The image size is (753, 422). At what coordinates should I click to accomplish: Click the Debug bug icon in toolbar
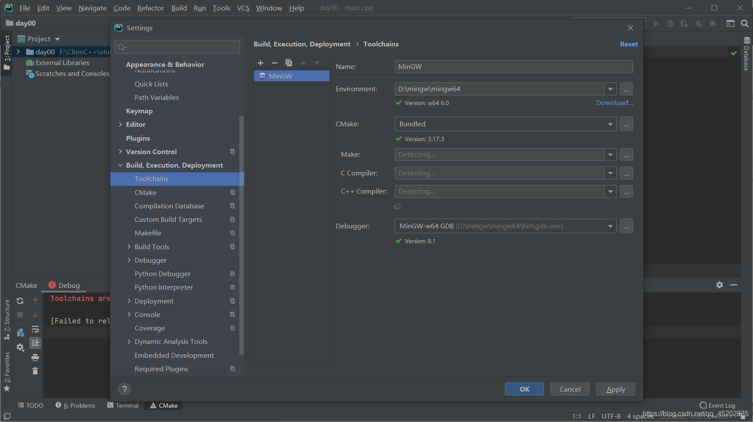coord(670,23)
